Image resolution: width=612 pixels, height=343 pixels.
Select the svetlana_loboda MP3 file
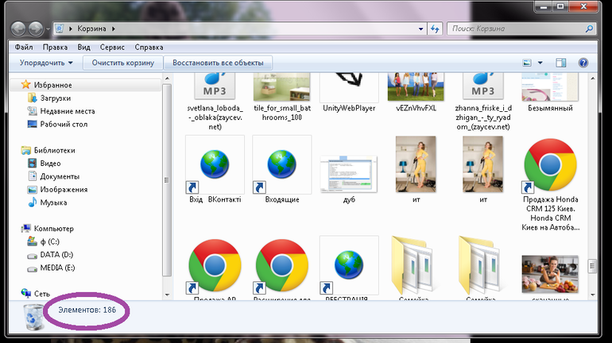215,102
